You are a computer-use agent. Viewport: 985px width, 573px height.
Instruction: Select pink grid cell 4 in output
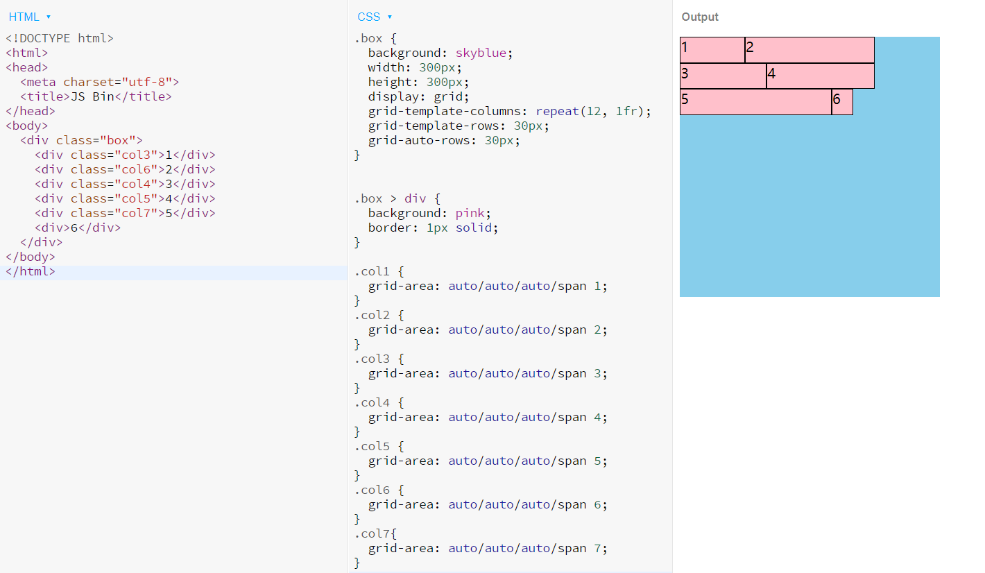(821, 76)
